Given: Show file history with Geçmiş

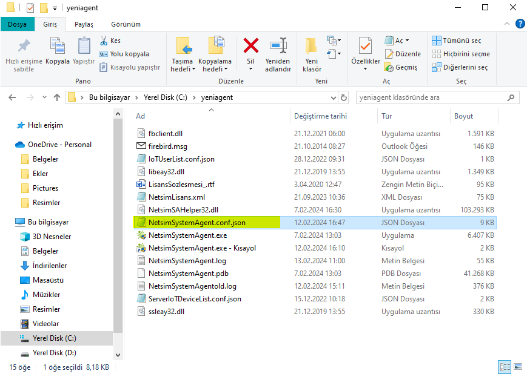Looking at the screenshot, I should (x=401, y=67).
